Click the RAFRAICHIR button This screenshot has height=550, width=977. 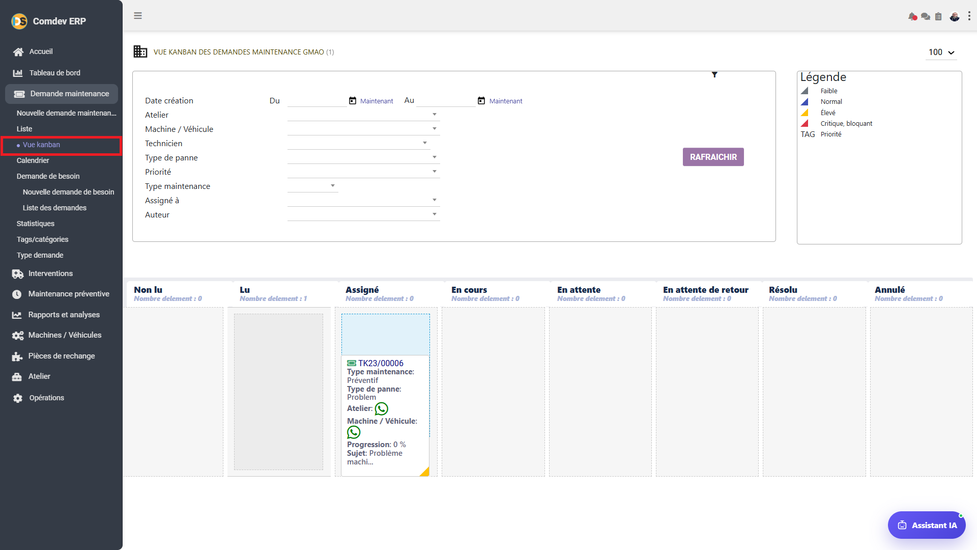click(713, 157)
